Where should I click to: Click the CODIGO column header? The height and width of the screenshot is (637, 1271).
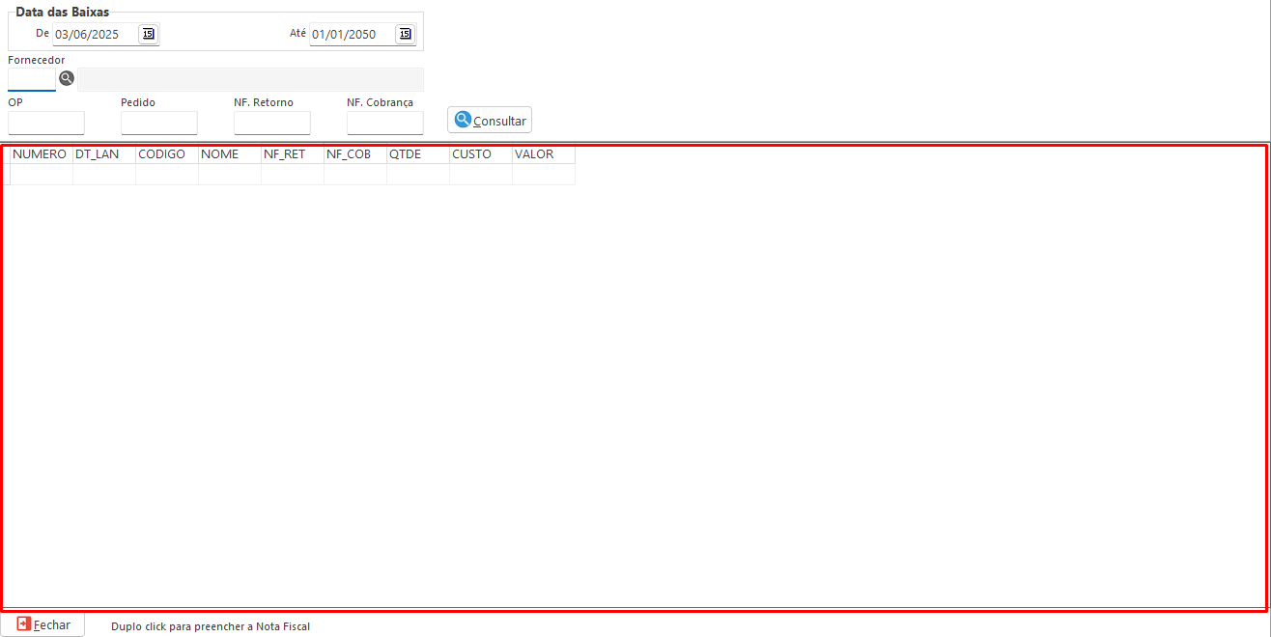pyautogui.click(x=166, y=154)
